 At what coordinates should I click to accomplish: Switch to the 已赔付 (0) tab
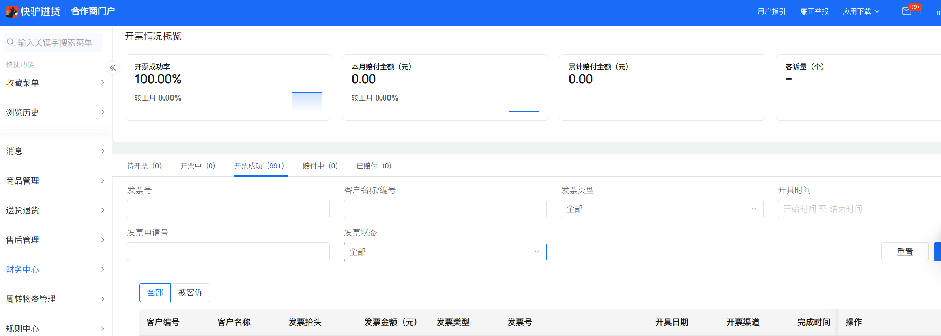[374, 166]
